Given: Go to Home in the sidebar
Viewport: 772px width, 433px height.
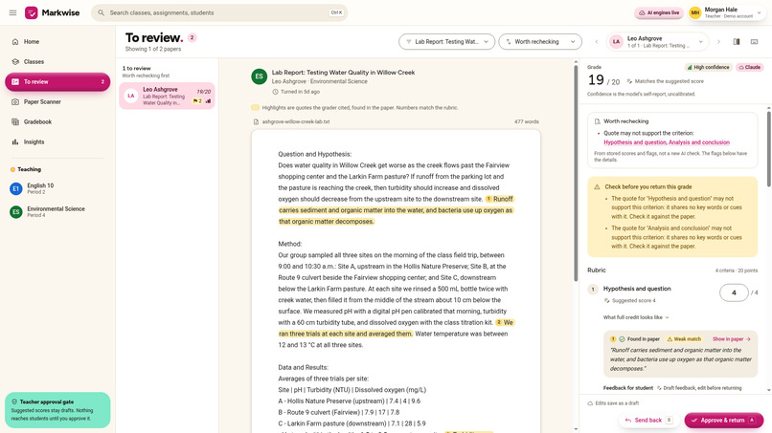Looking at the screenshot, I should (x=57, y=42).
